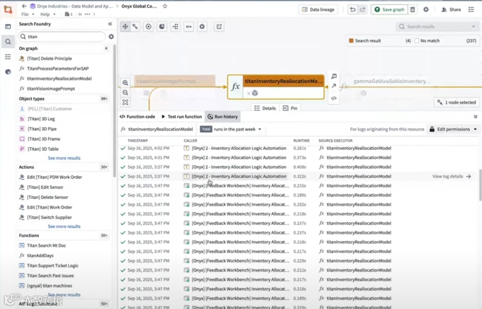Image resolution: width=482 pixels, height=309 pixels.
Task: Click the Search results input field
Action: (x=436, y=27)
